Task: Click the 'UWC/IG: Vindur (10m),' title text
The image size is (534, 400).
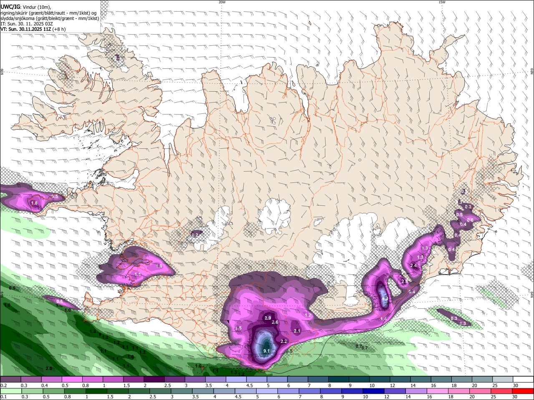Action: (26, 7)
